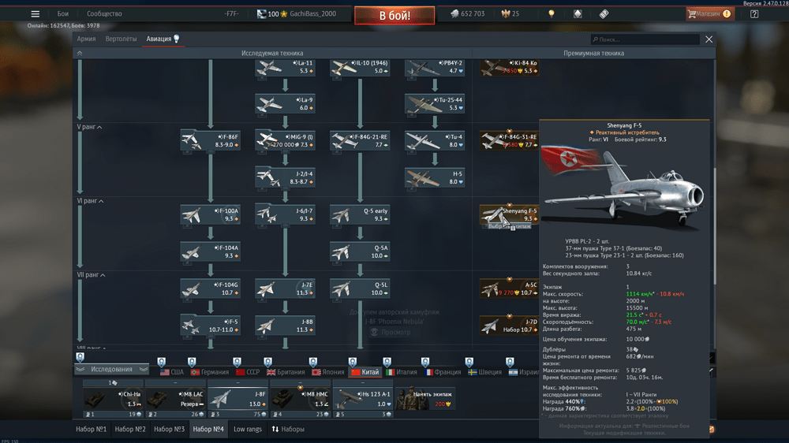Open the hamburger main menu
Screen dimensions: 789x443
(x=36, y=14)
